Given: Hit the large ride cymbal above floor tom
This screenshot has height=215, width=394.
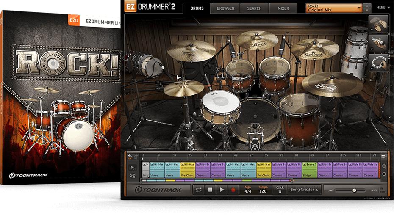Looking at the screenshot, I should point(333,84).
